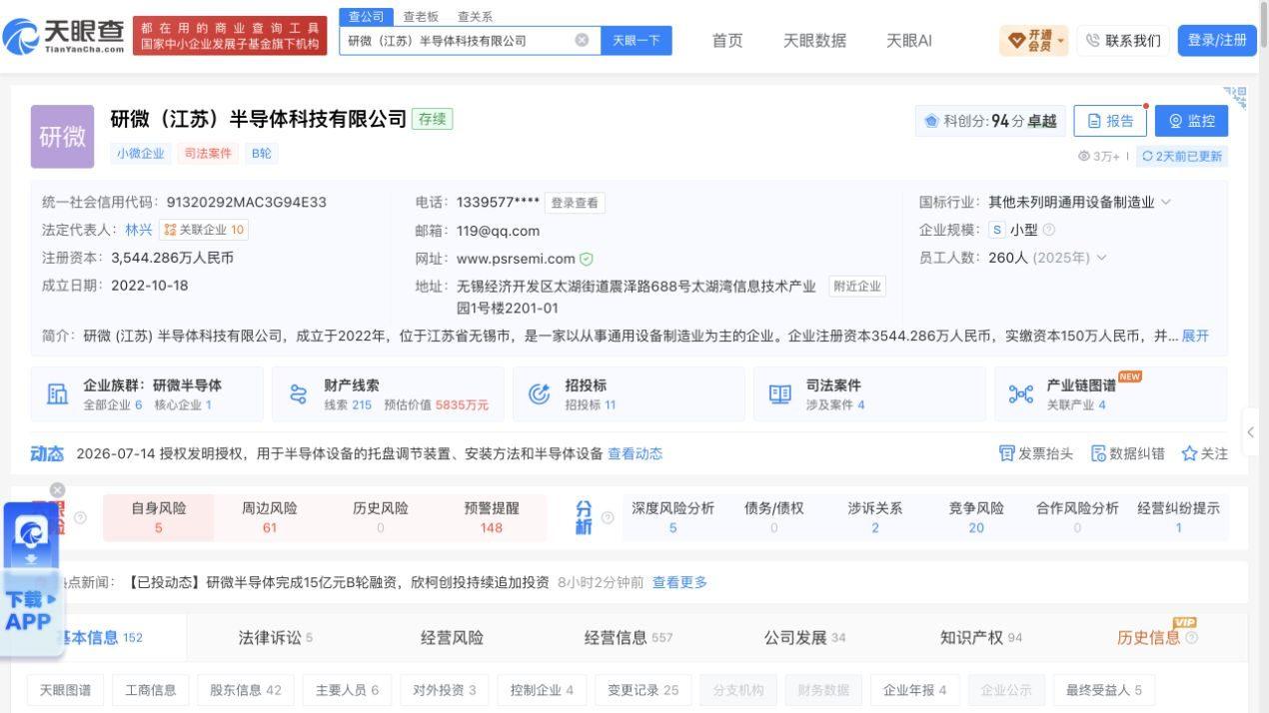Viewport: 1269px width, 713px height.
Task: Select the 查关系 search tab
Action: click(475, 17)
